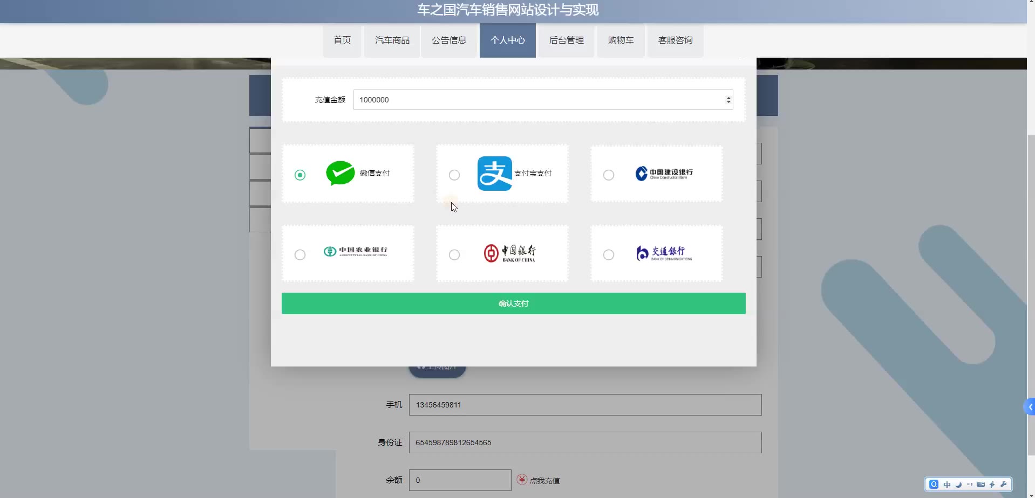Viewport: 1035px width, 498px height.
Task: Click the blue side-panel expand arrow
Action: [x=1030, y=407]
